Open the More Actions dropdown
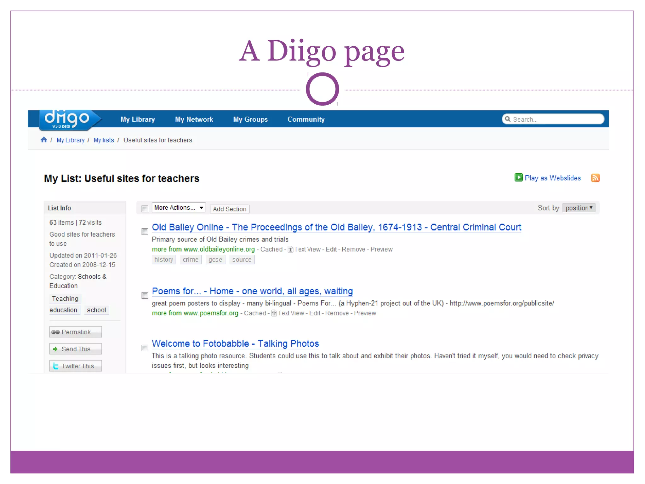The width and height of the screenshot is (645, 484). click(x=179, y=208)
